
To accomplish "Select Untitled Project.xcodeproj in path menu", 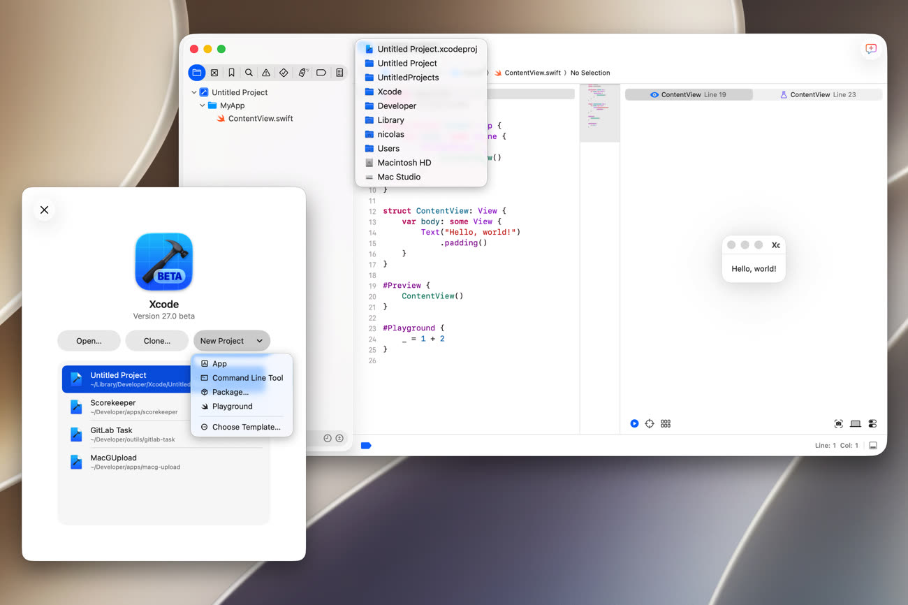I will [x=421, y=49].
